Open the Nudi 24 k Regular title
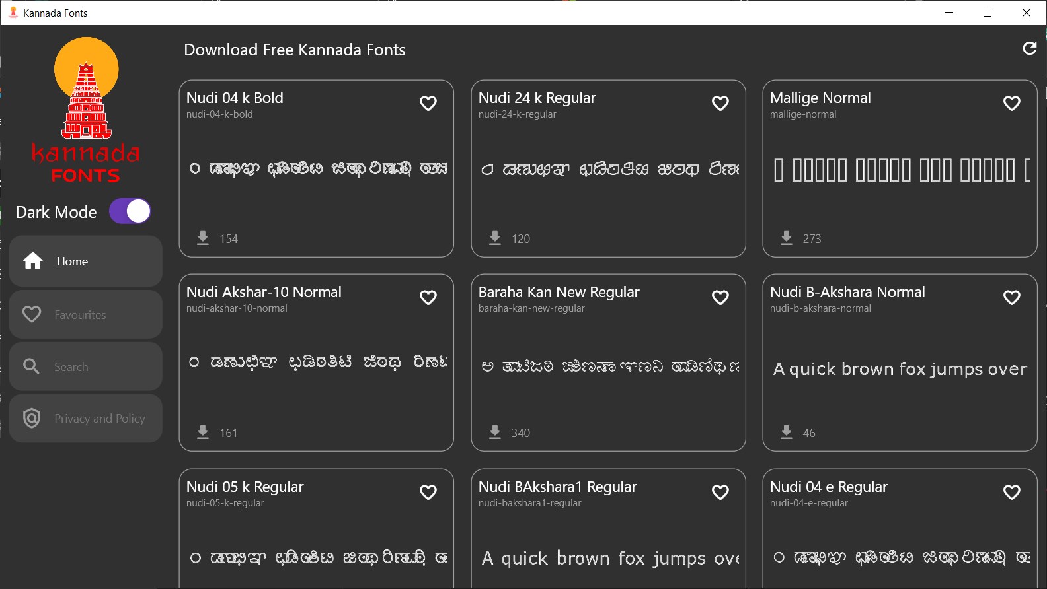 click(x=537, y=98)
